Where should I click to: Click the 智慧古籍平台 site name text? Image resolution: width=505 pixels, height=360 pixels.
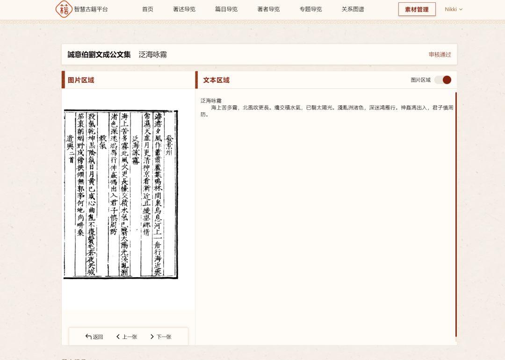pyautogui.click(x=91, y=9)
